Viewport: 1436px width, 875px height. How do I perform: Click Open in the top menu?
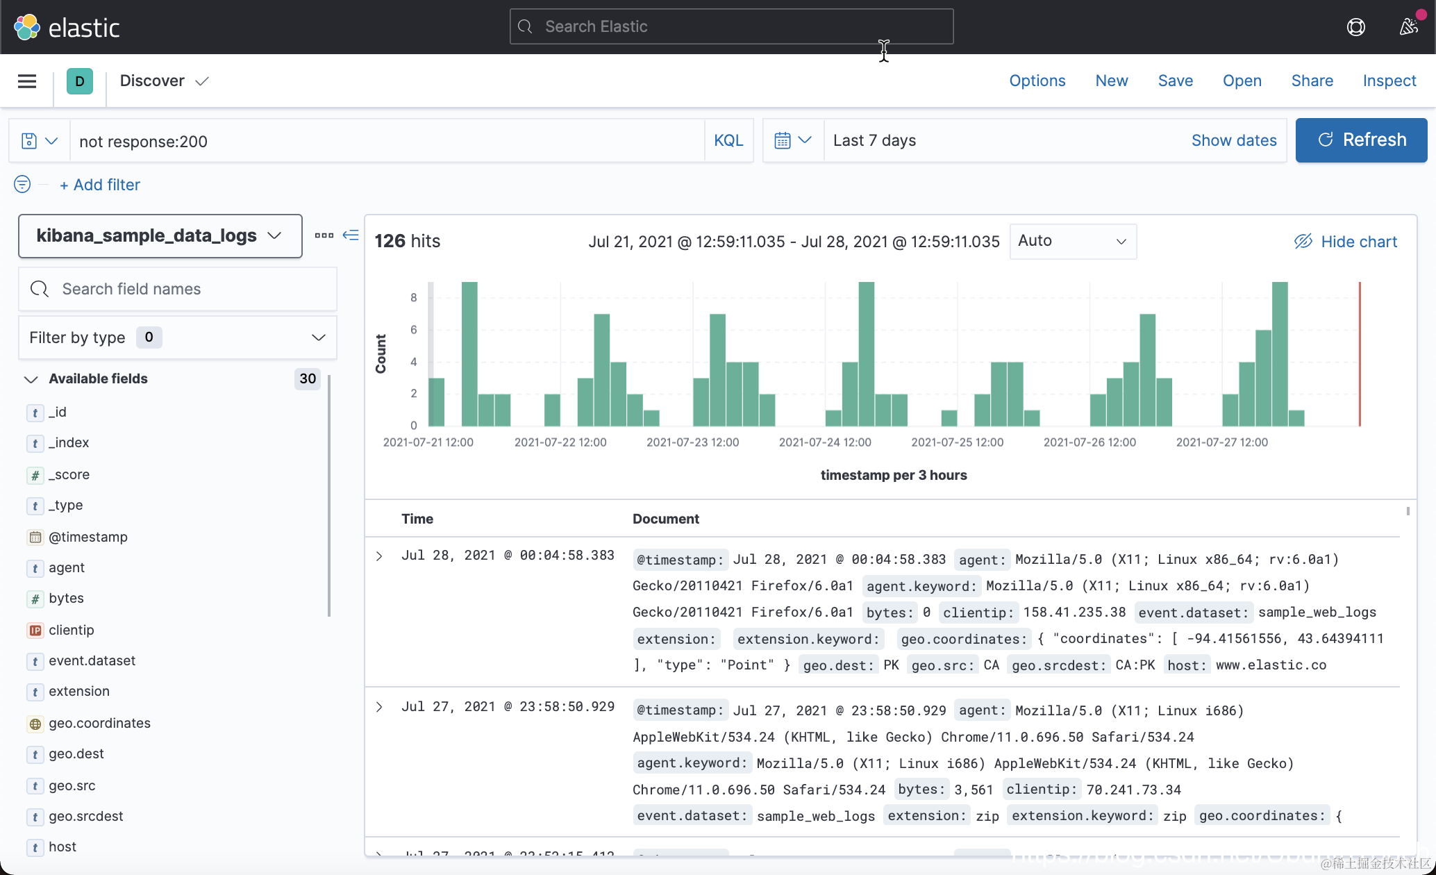(1242, 81)
